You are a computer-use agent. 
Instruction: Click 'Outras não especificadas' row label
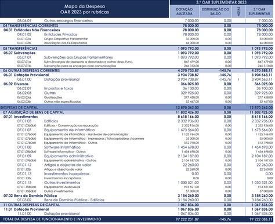62,102
